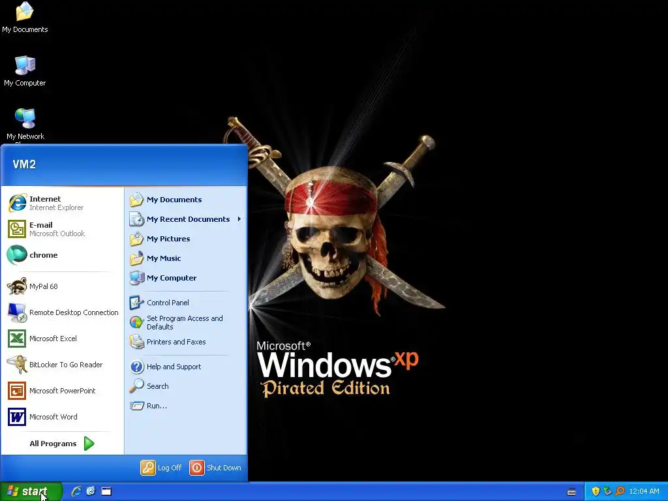
Task: Select My Network Places desktop icon
Action: pyautogui.click(x=25, y=125)
